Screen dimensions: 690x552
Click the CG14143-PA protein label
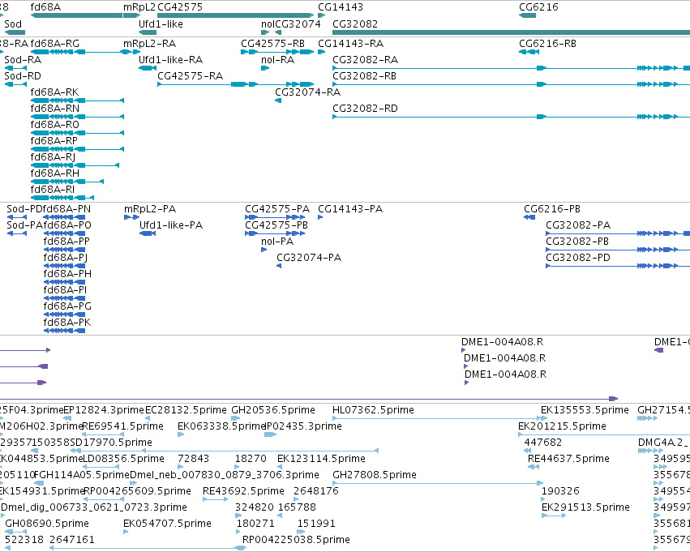(350, 209)
